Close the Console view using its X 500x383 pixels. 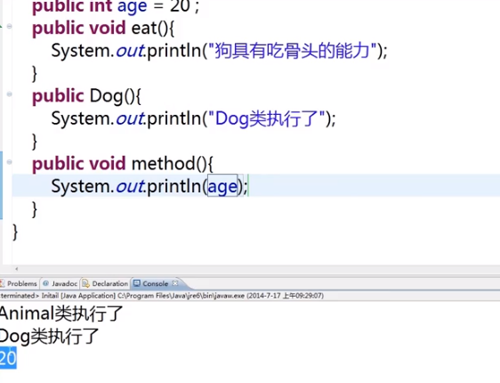pos(175,283)
